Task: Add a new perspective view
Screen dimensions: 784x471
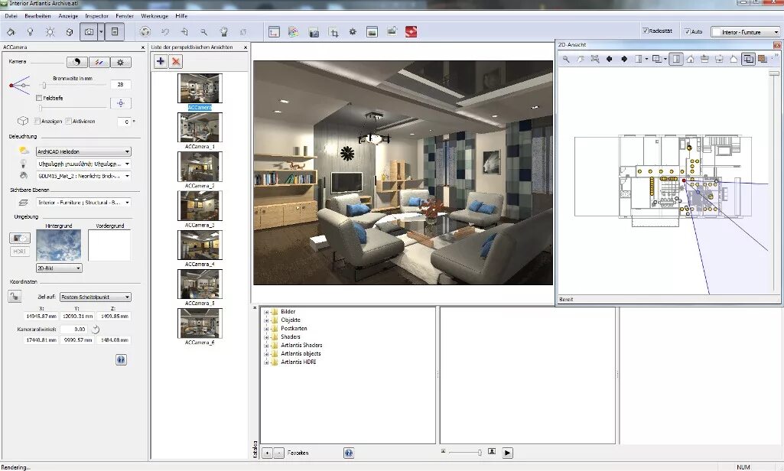Action: (x=161, y=61)
